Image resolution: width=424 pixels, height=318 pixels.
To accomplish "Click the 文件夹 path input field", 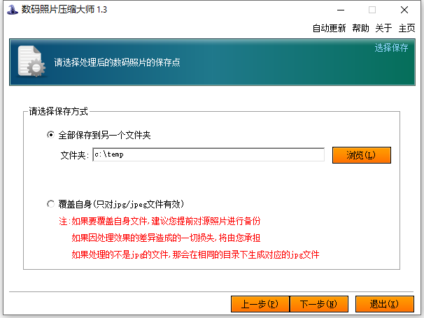I will pyautogui.click(x=209, y=154).
